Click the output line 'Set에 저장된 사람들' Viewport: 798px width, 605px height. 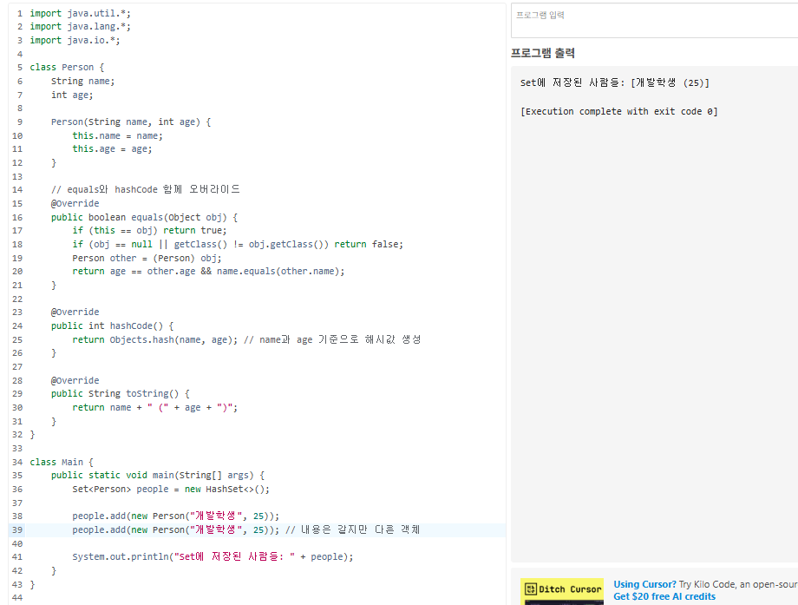pos(615,82)
